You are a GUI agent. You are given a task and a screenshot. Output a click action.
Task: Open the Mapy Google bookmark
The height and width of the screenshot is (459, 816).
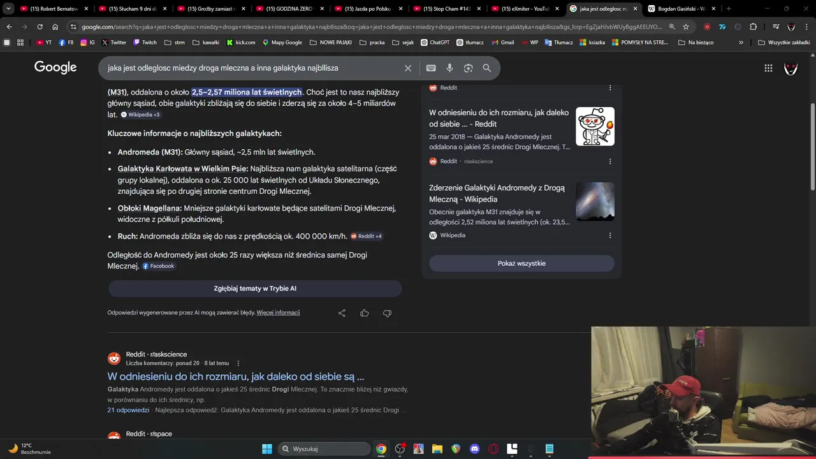pos(282,42)
